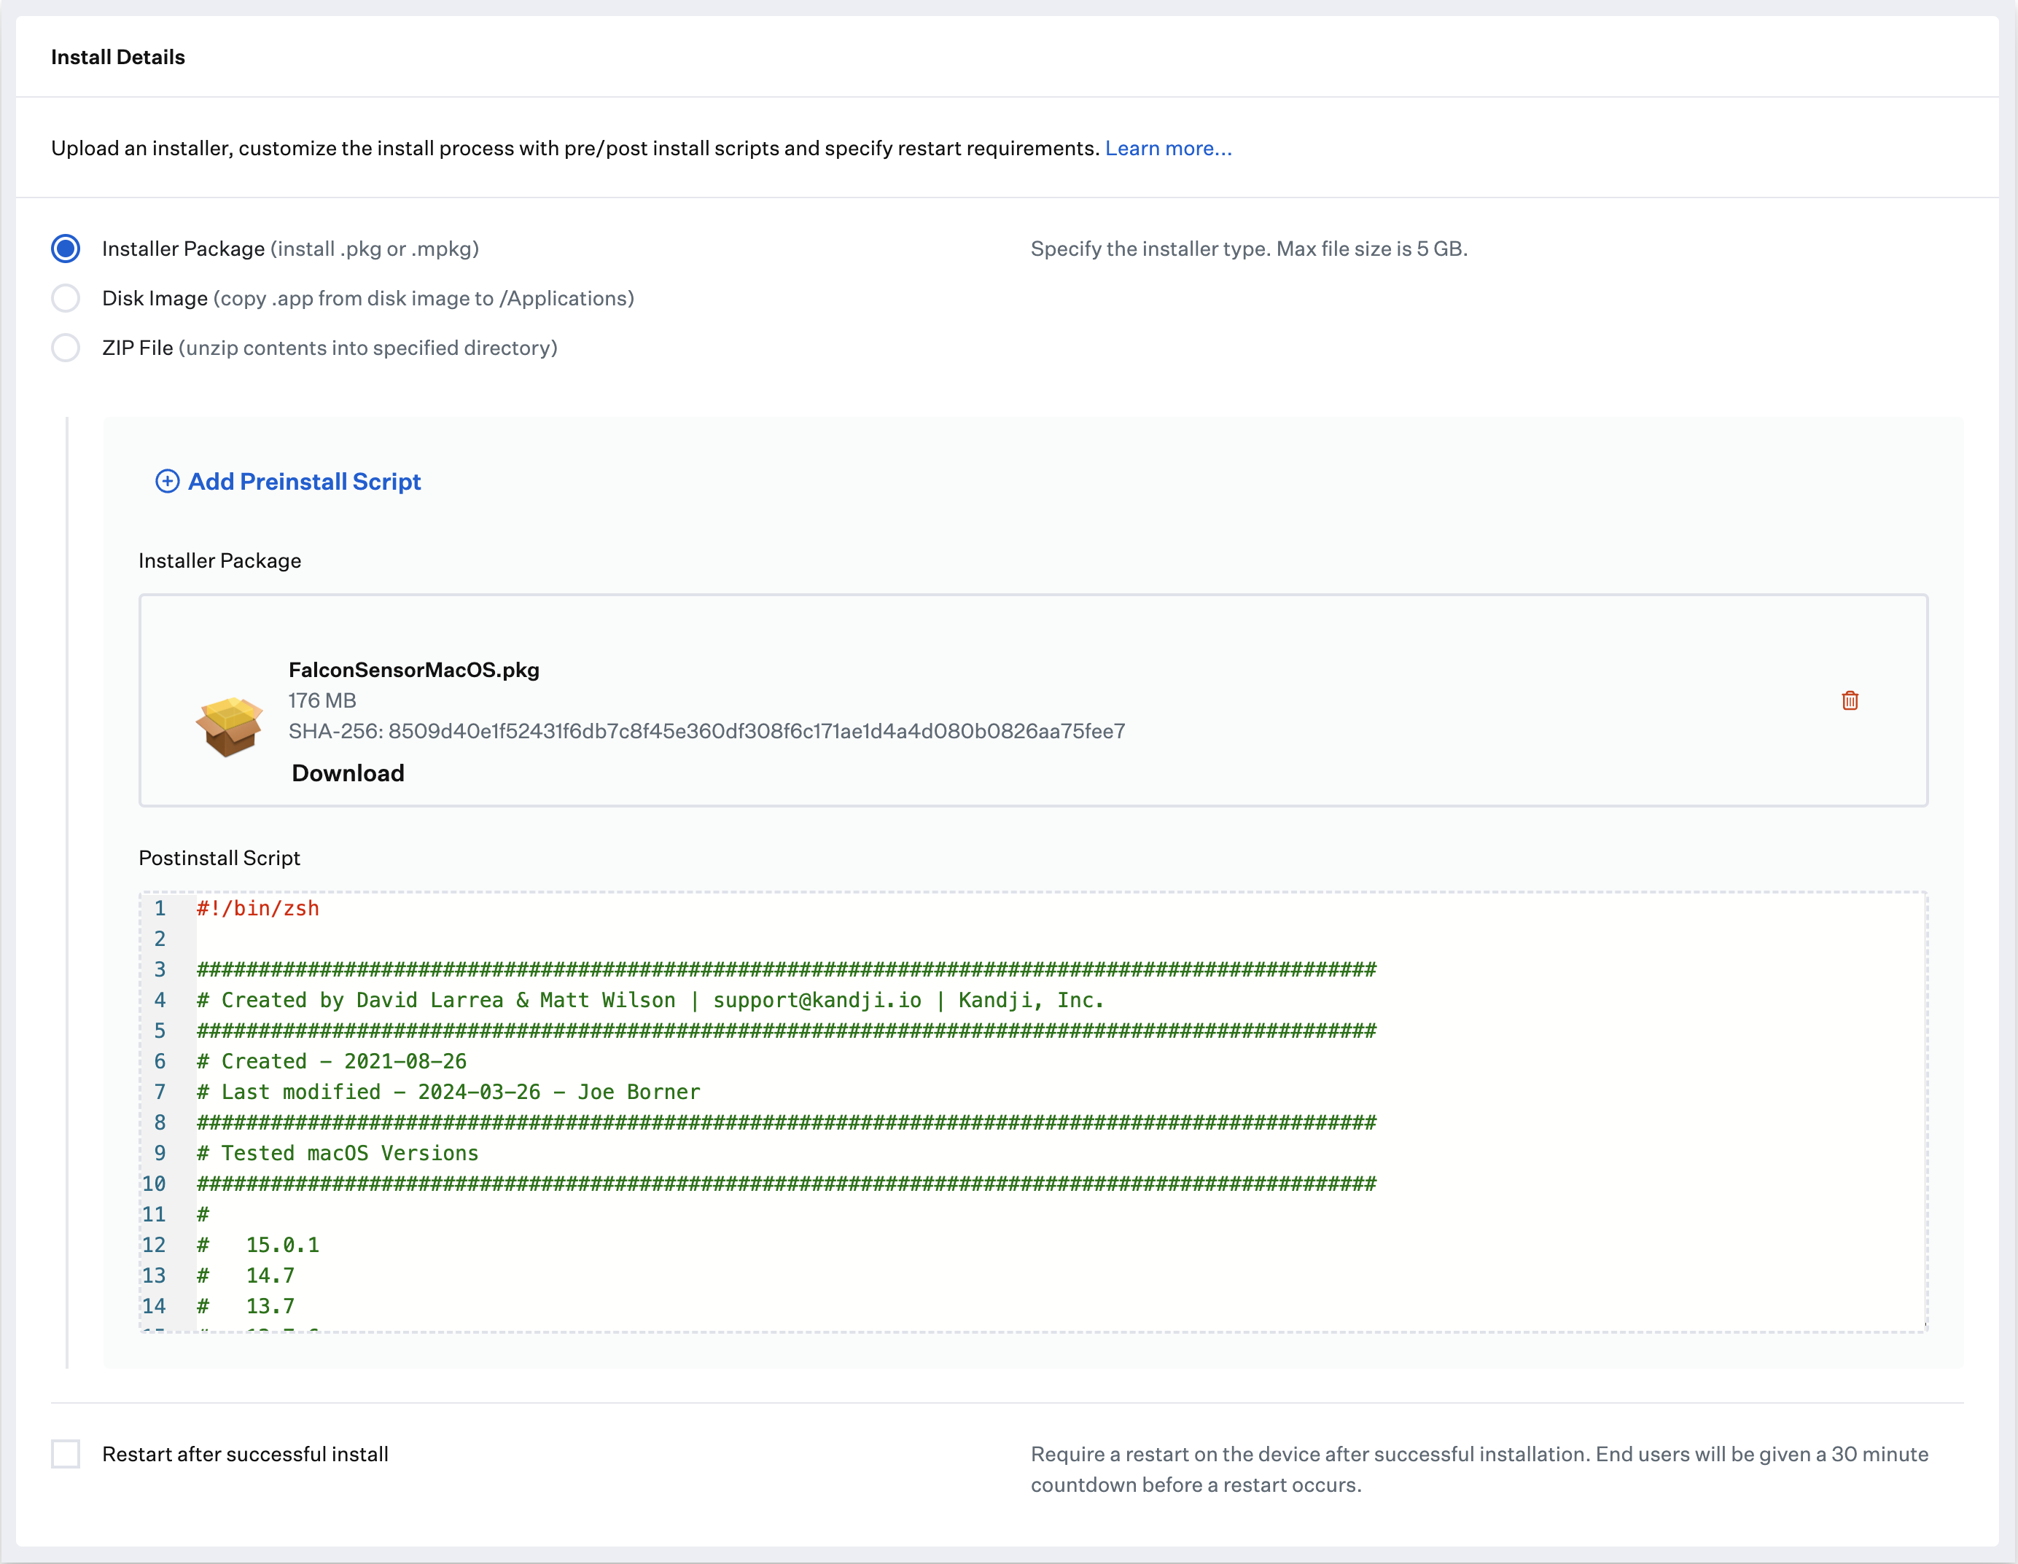
Task: Click the Install Details heading
Action: click(118, 58)
